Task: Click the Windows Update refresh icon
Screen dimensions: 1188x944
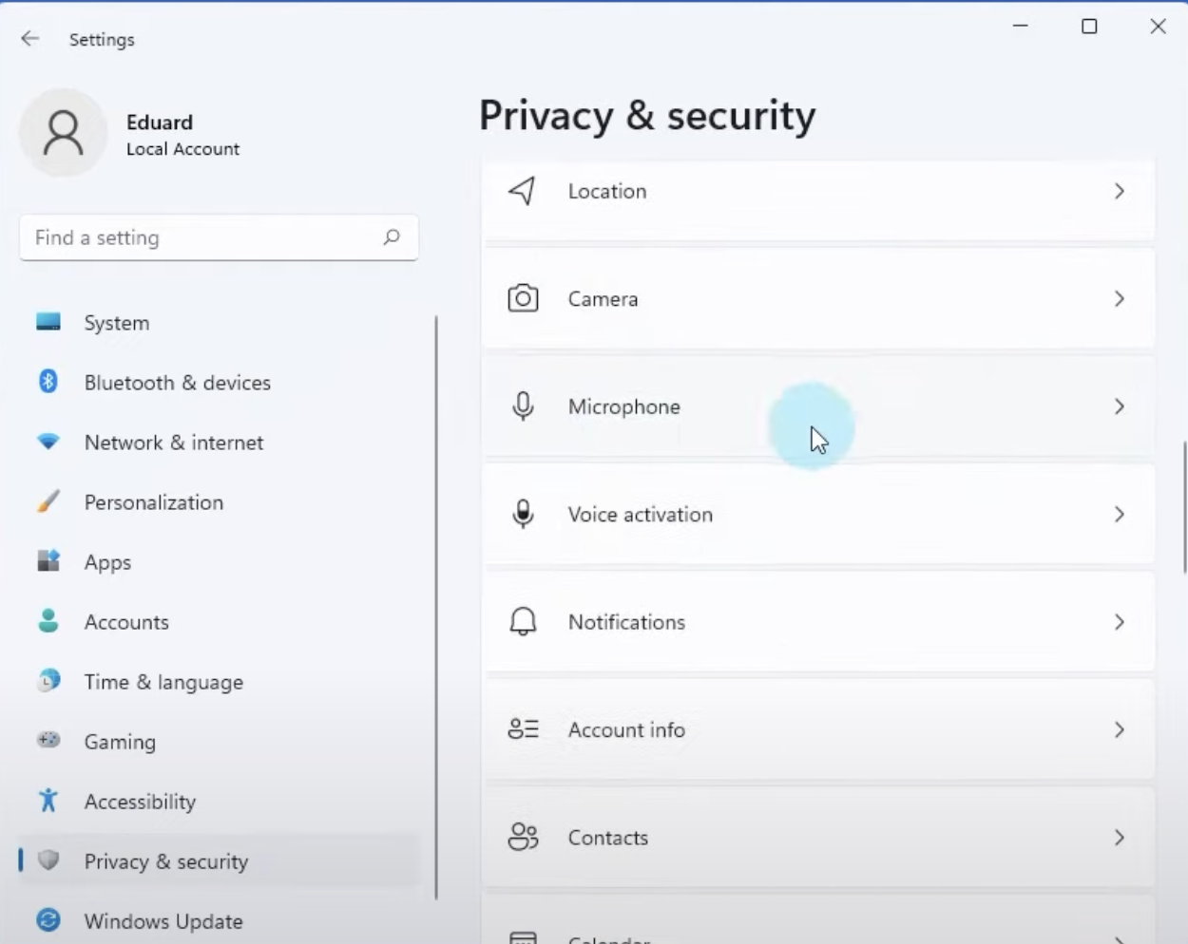Action: [x=48, y=920]
